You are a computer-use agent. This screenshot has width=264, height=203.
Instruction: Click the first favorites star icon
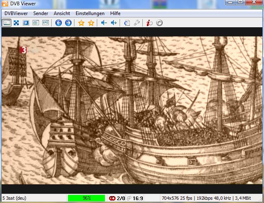81,23
